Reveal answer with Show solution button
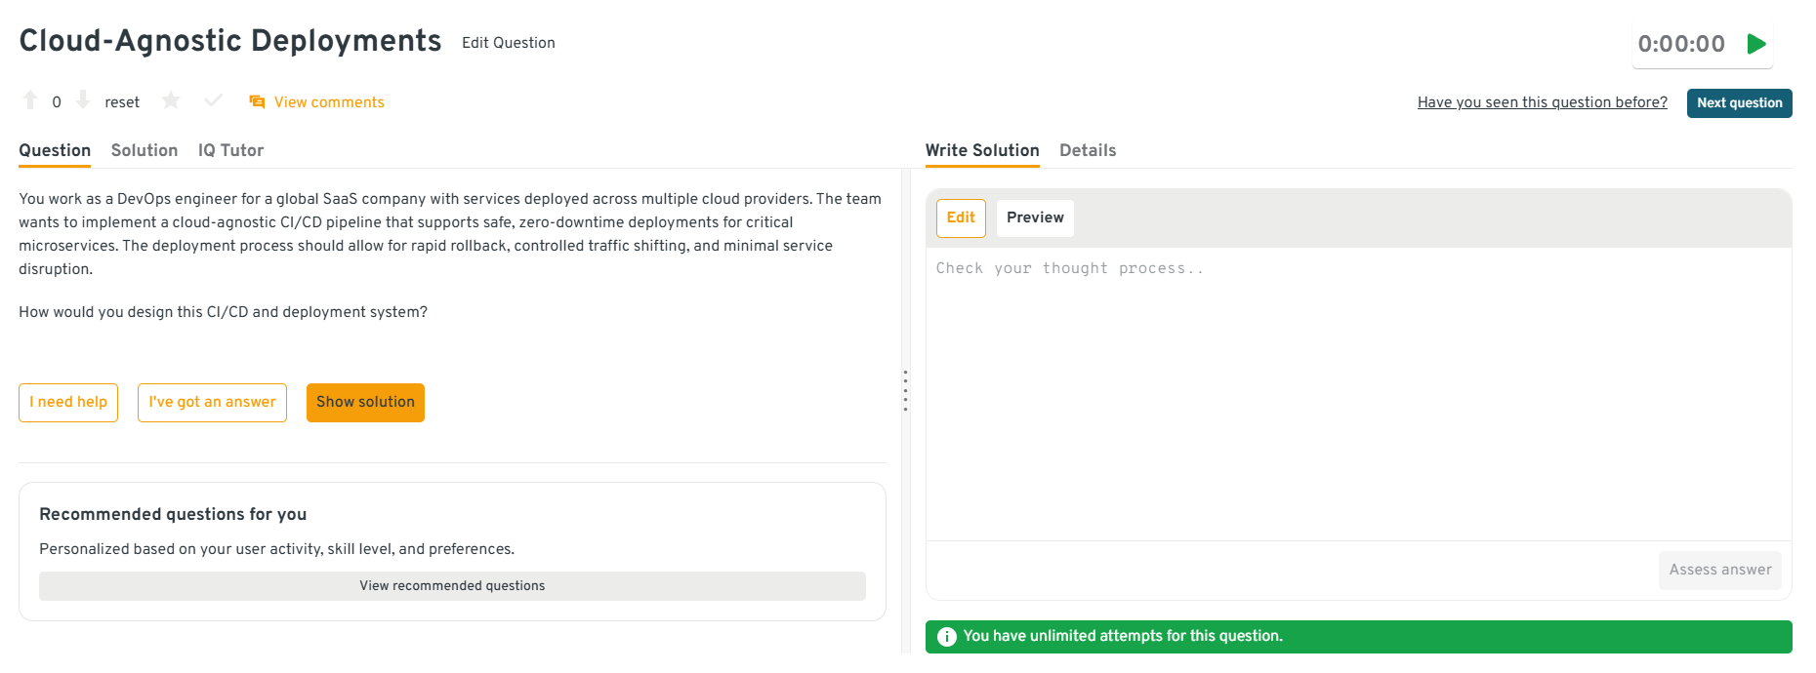Viewport: 1816px width, 673px height. pyautogui.click(x=365, y=402)
